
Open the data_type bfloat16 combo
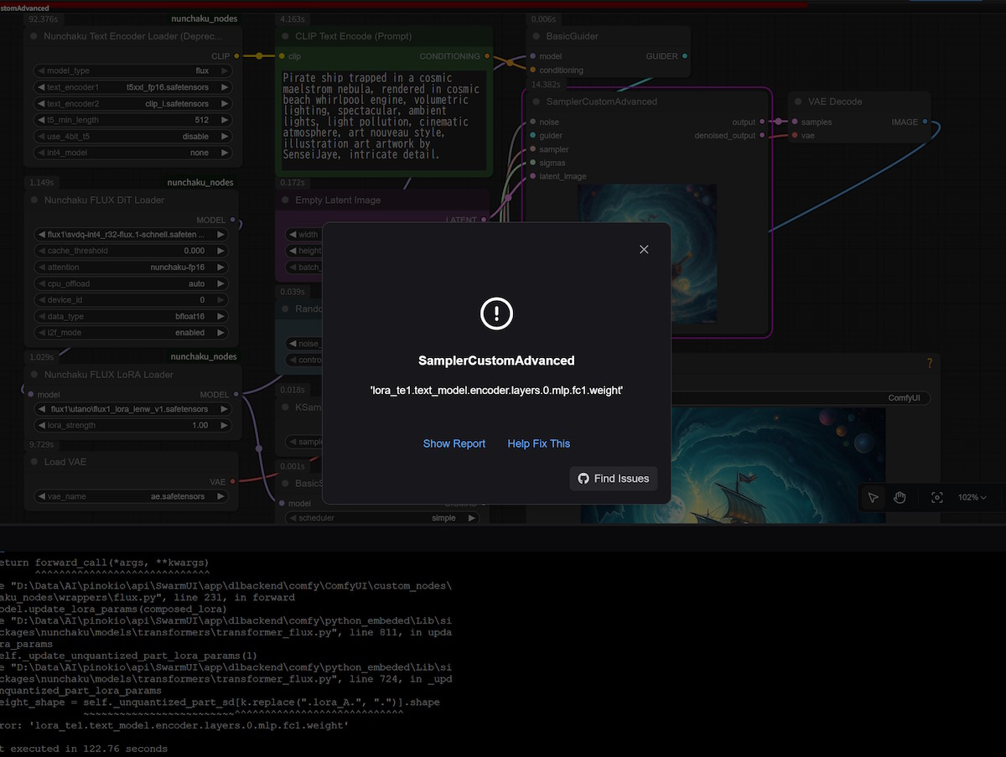(132, 316)
